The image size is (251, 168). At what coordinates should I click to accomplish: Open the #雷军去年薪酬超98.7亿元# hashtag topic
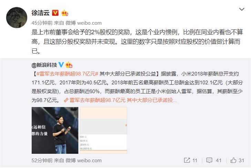pyautogui.click(x=67, y=74)
